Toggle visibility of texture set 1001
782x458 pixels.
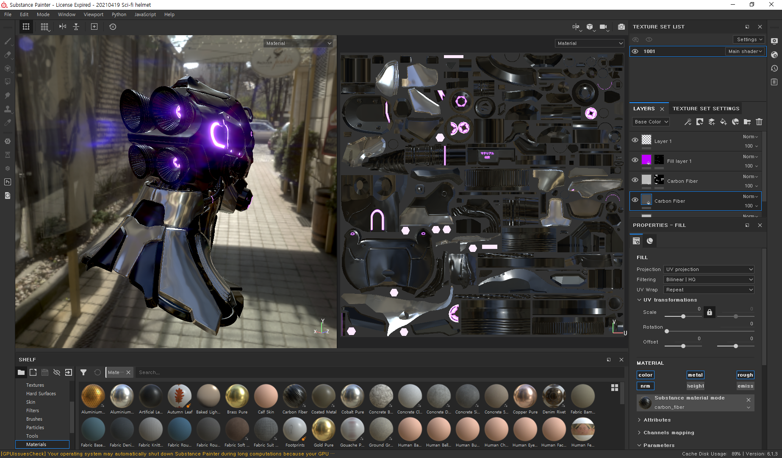635,51
